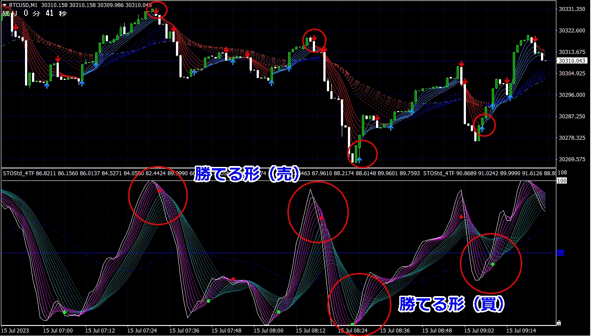This screenshot has height=336, width=591.
Task: Click the green dot inside the last oscillator circle
Action: pyautogui.click(x=493, y=264)
